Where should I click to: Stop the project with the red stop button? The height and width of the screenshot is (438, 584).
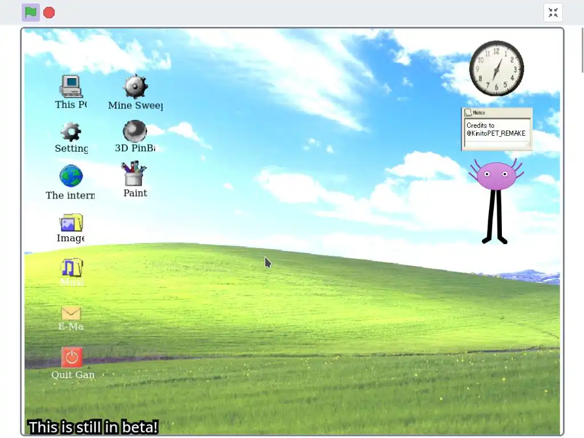49,13
